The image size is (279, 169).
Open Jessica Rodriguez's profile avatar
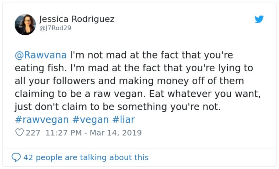click(x=25, y=25)
